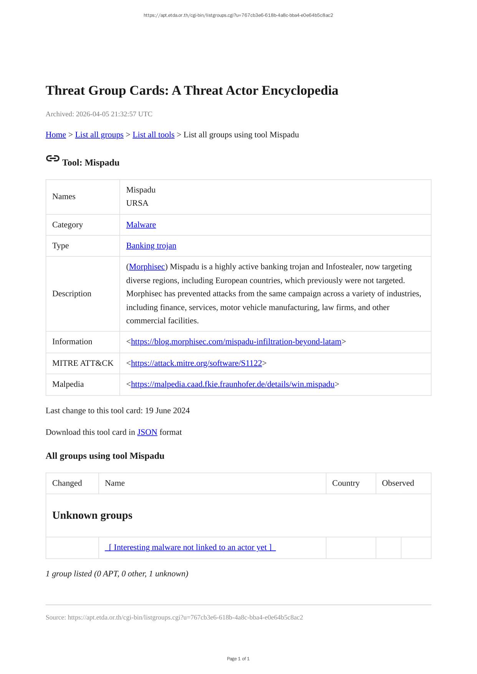The height and width of the screenshot is (674, 477).
Task: Visit the blog.morphisec.com information URL
Action: point(236,342)
